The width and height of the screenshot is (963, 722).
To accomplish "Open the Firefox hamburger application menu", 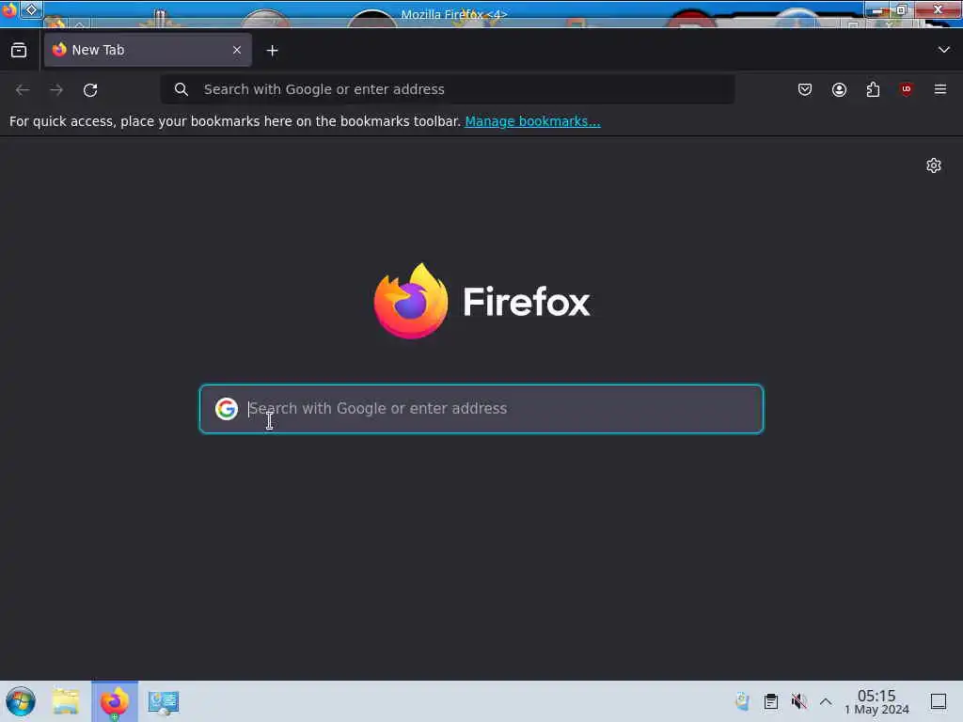I will [x=940, y=89].
